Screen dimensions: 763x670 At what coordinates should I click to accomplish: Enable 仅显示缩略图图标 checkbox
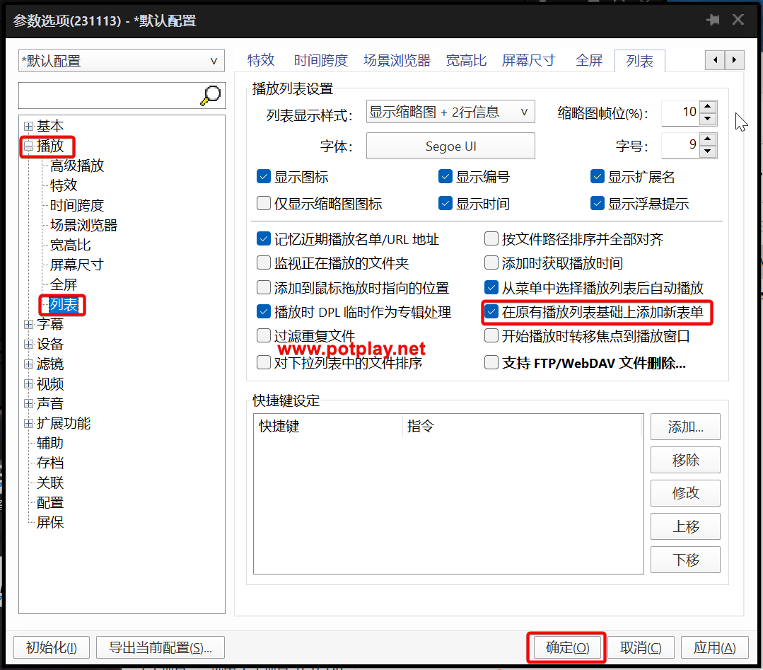click(x=263, y=203)
